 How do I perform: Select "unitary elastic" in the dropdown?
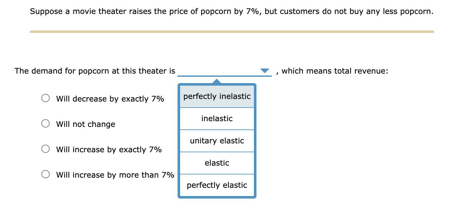pyautogui.click(x=217, y=141)
